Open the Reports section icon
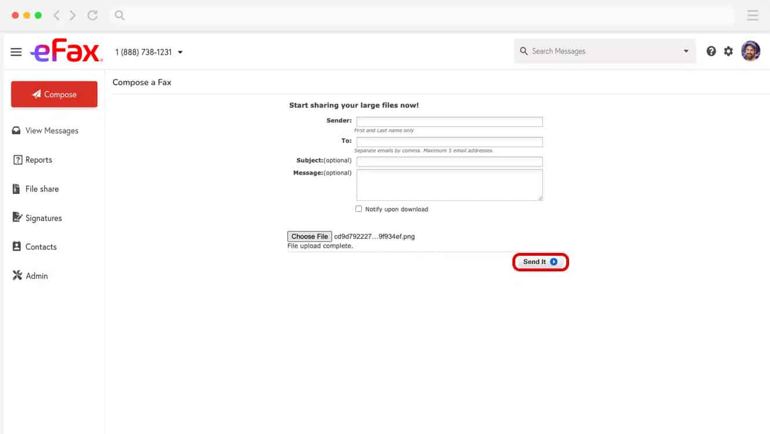The width and height of the screenshot is (770, 434). tap(17, 160)
